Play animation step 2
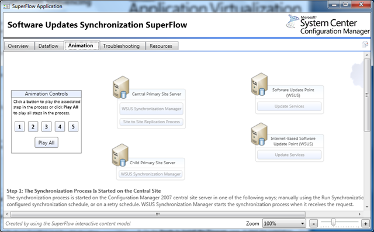 [33, 127]
